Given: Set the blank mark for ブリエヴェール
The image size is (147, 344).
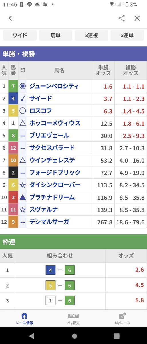Looking at the screenshot, I should click(x=23, y=136).
